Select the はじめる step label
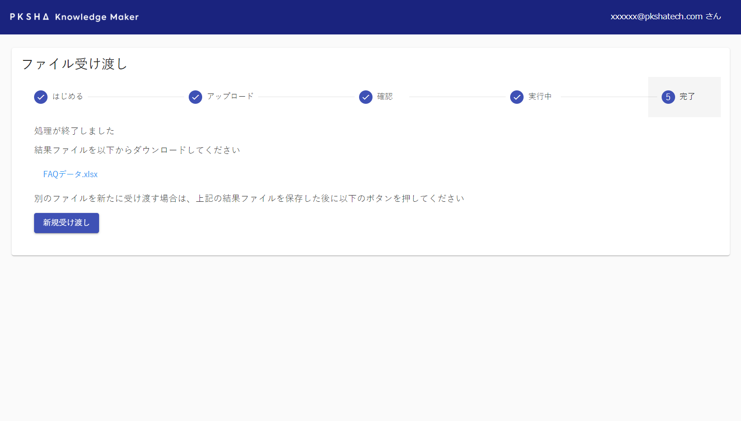 [x=68, y=97]
